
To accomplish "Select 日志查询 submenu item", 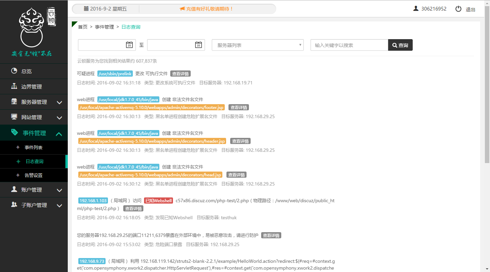I will tap(34, 161).
